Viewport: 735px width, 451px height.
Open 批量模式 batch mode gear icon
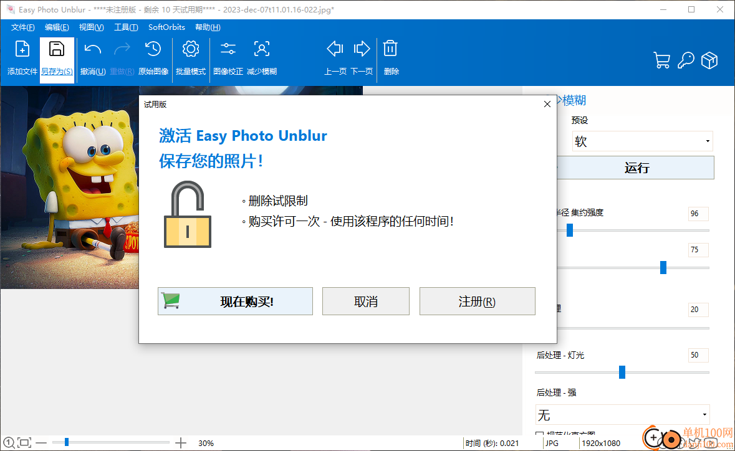[191, 49]
